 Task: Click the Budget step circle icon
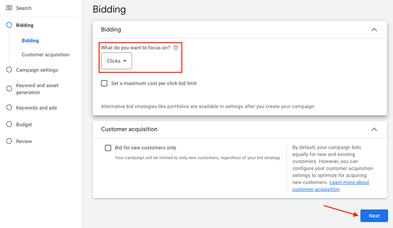(9, 125)
